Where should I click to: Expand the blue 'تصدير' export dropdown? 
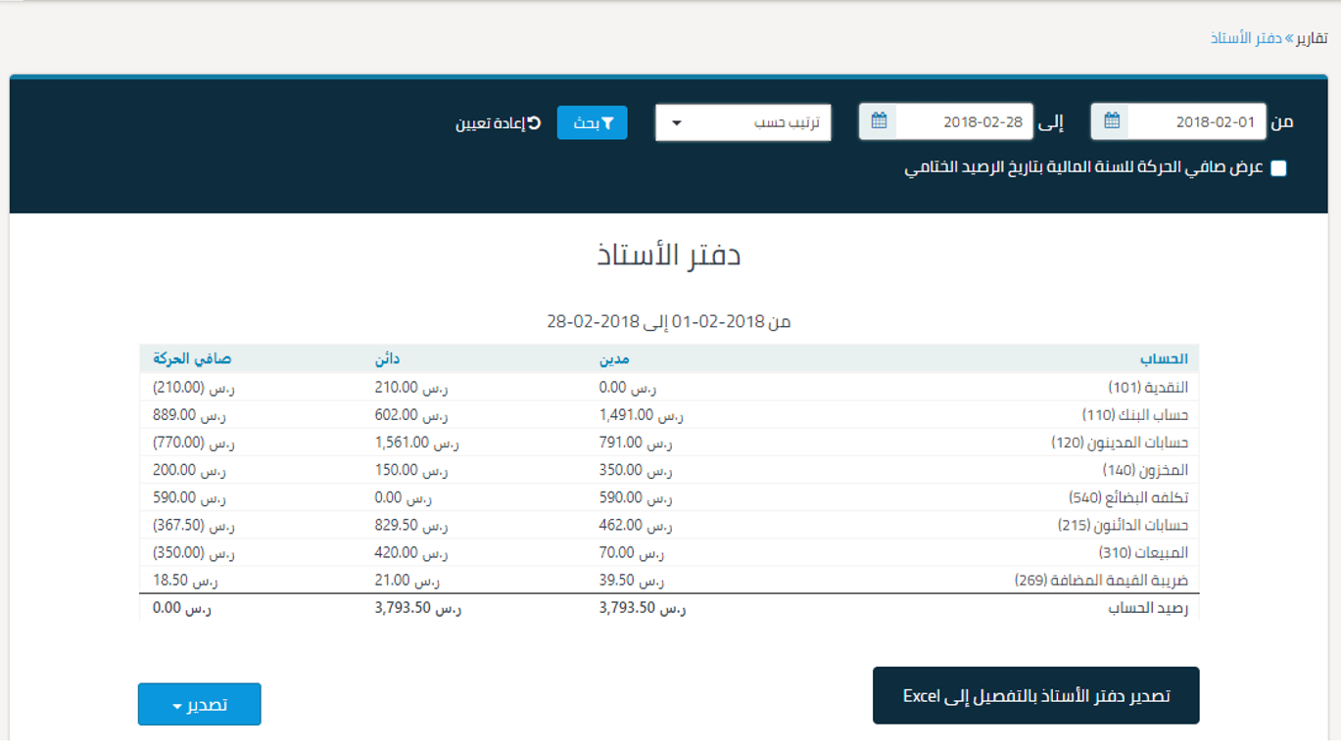pos(200,705)
